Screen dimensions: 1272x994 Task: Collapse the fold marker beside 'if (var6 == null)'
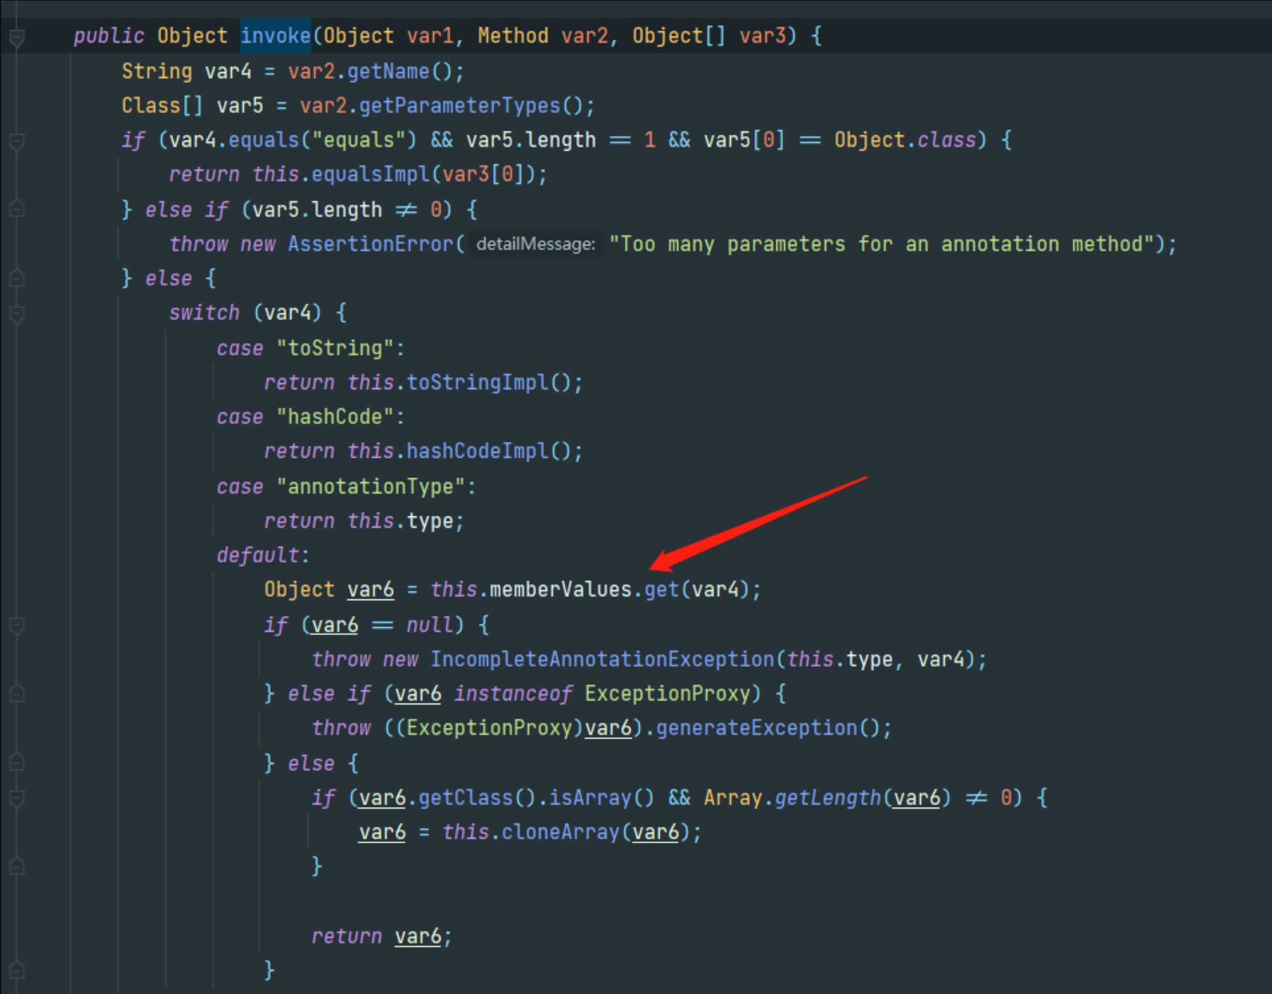coord(17,625)
